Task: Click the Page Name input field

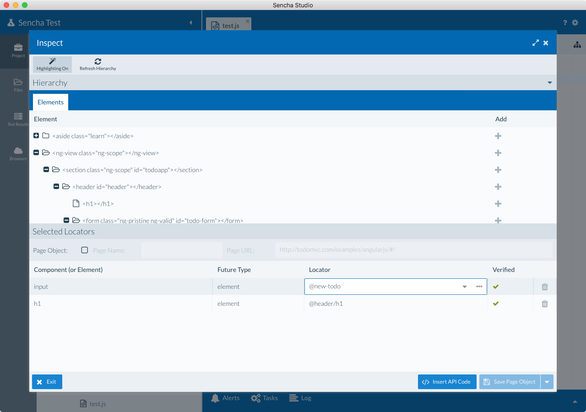Action: point(182,250)
